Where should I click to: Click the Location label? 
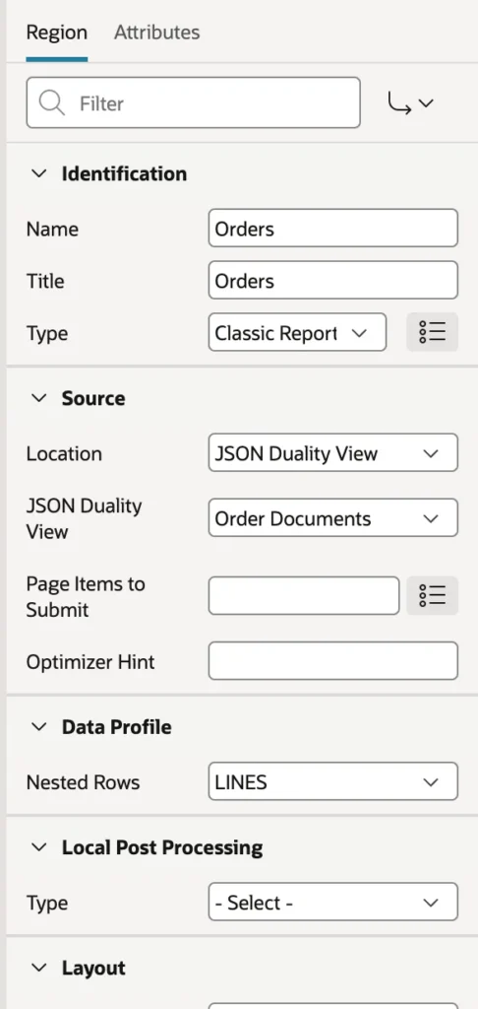(64, 453)
